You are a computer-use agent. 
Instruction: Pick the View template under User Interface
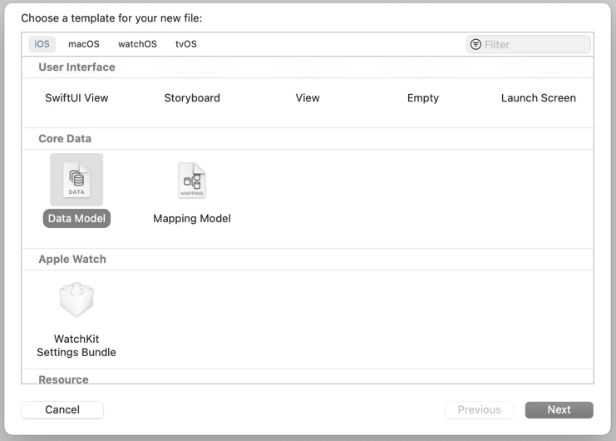[308, 97]
